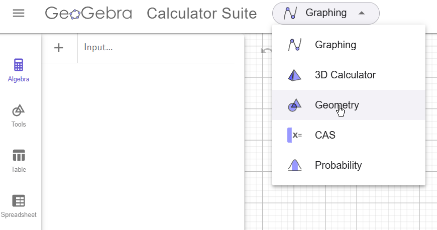Click the plus add-item button
The width and height of the screenshot is (437, 230).
click(x=59, y=48)
